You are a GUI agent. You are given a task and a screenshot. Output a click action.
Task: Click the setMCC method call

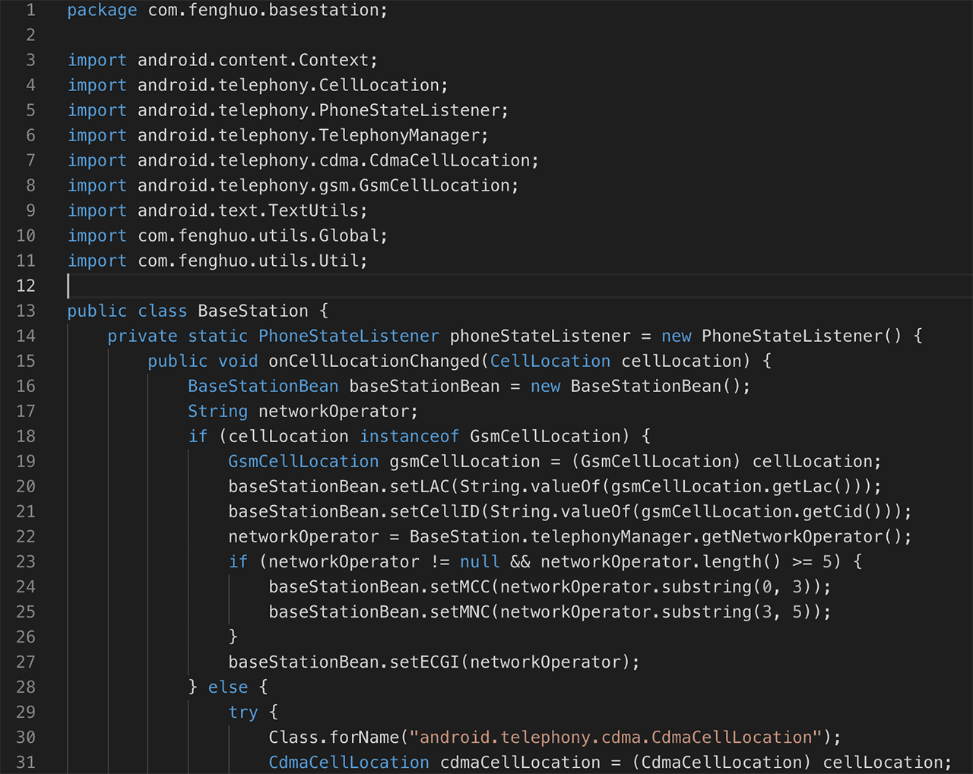(460, 586)
